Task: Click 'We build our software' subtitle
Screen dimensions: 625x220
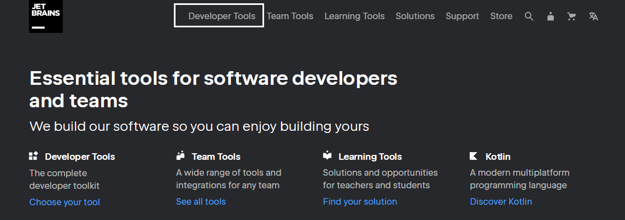Action: tap(199, 126)
